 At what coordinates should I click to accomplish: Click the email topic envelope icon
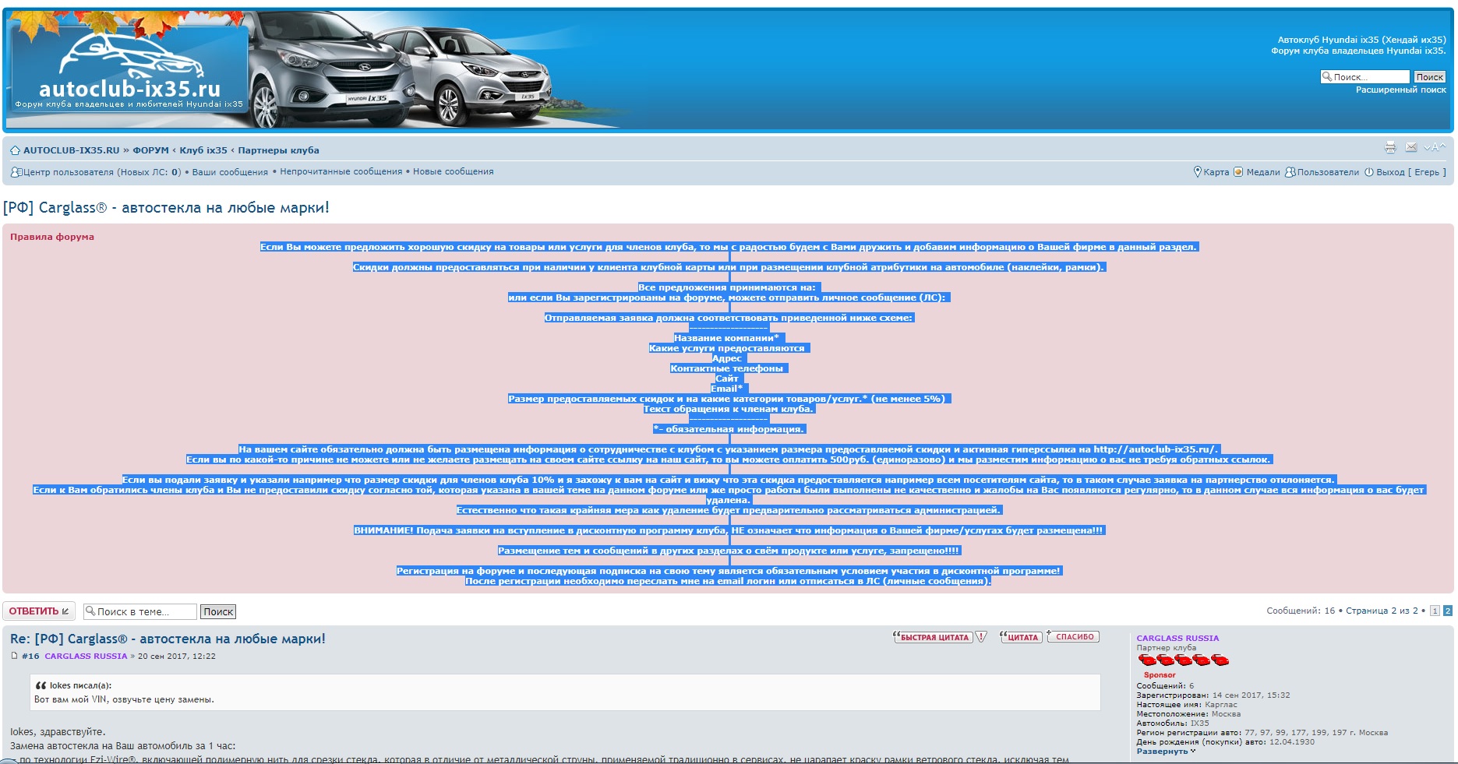point(1411,147)
